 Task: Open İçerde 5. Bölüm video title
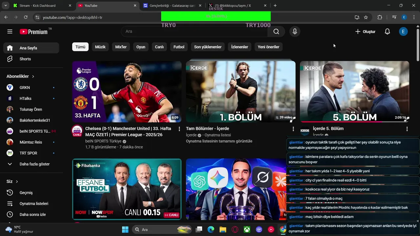328,128
